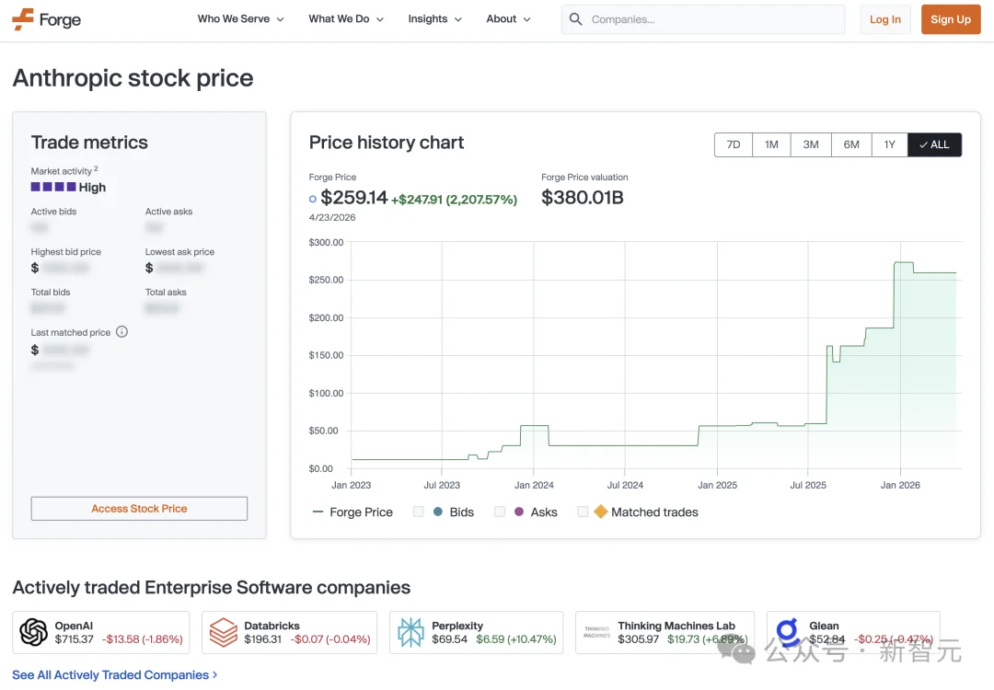Switch chart range to 1Y
The height and width of the screenshot is (690, 994).
click(889, 144)
